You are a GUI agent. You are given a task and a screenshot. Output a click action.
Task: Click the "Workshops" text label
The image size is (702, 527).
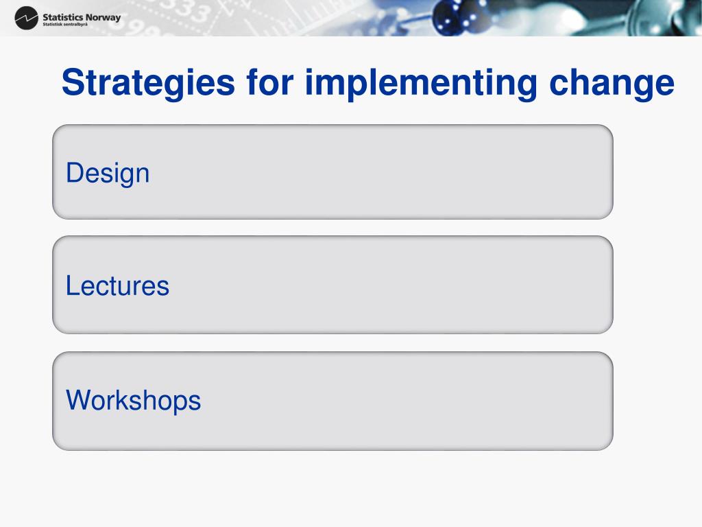tap(134, 400)
